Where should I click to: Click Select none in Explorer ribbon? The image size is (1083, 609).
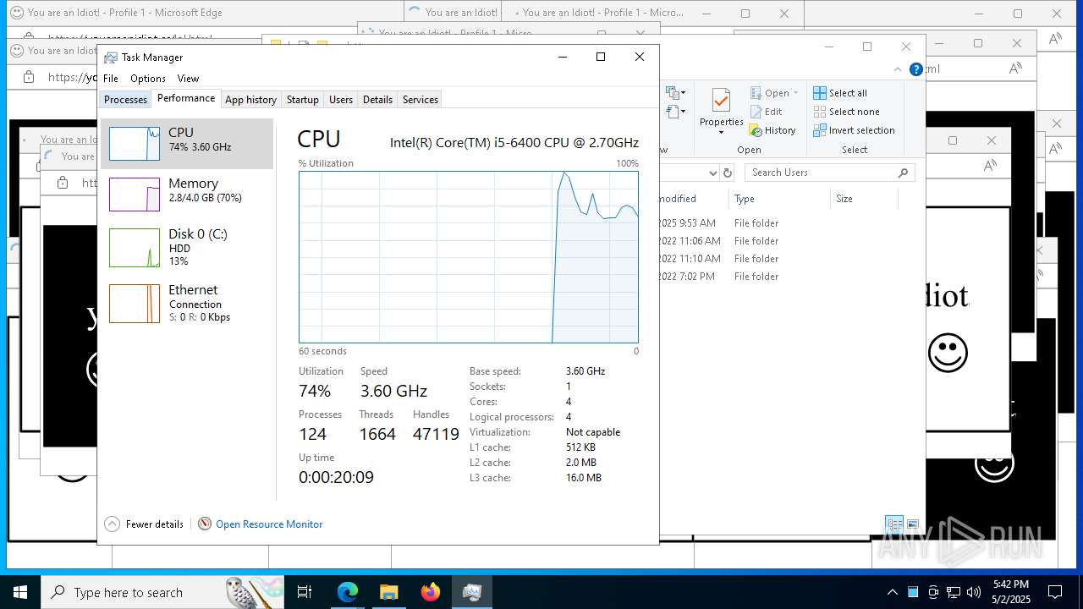pos(846,112)
